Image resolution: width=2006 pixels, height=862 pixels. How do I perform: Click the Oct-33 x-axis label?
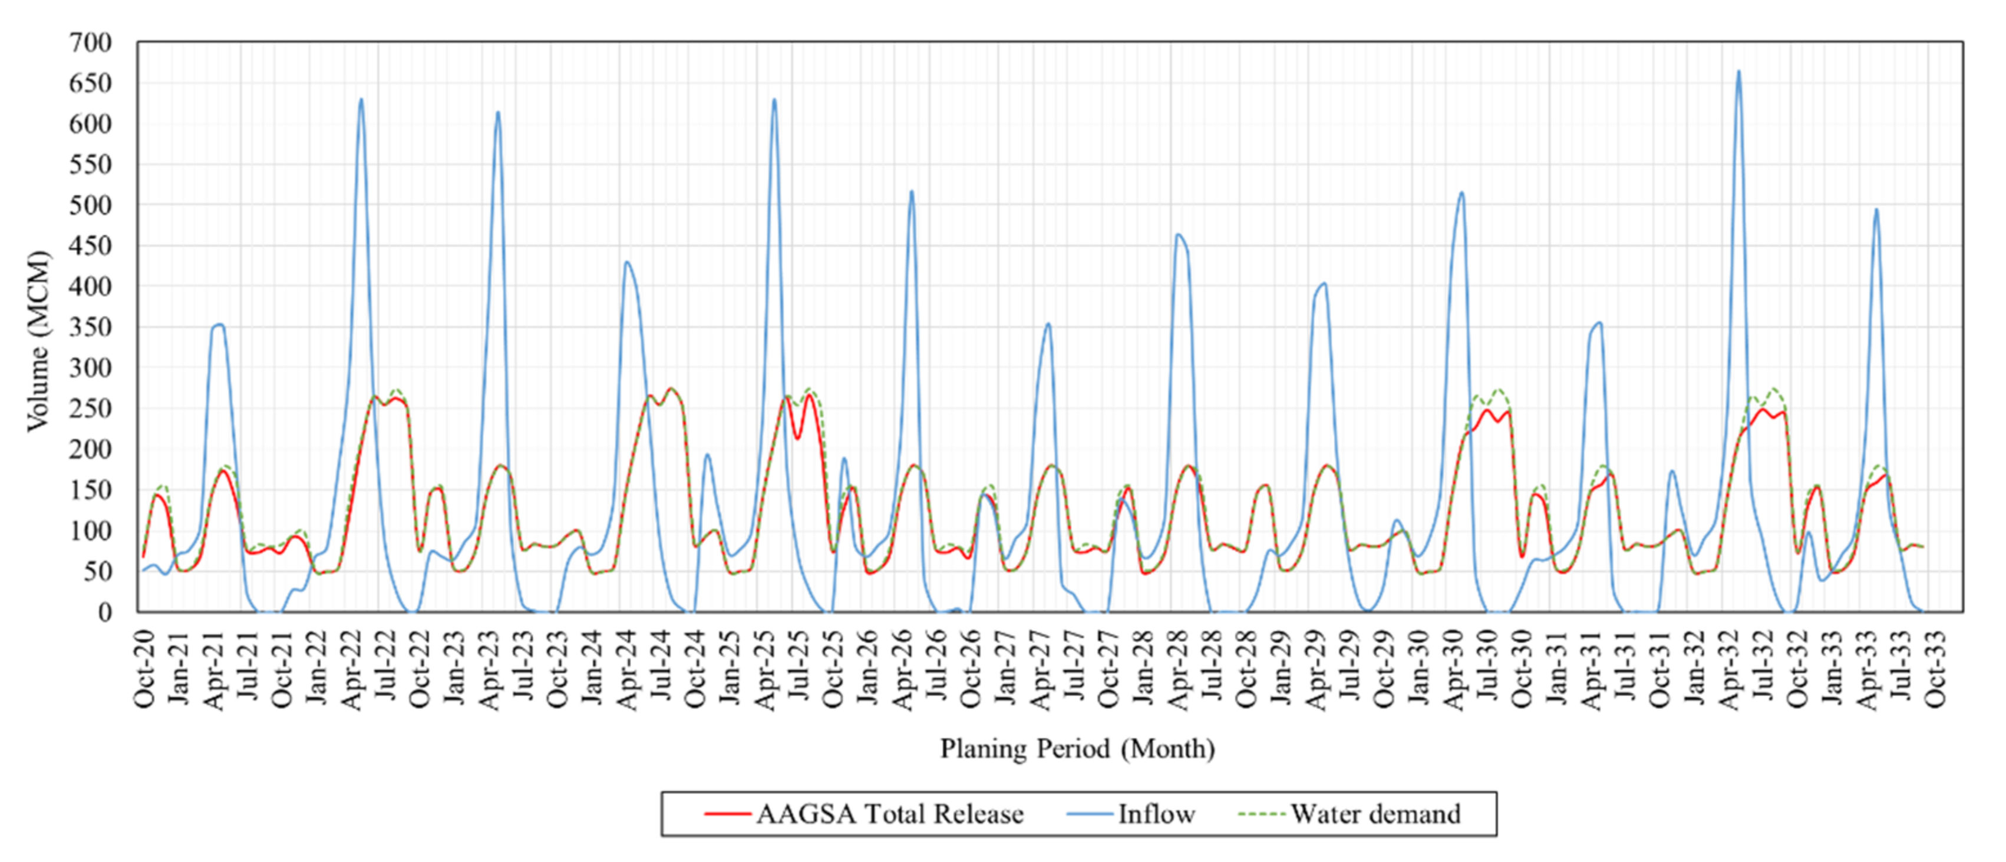[1934, 669]
